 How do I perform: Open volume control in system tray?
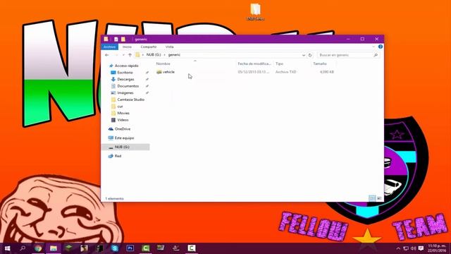pos(414,248)
